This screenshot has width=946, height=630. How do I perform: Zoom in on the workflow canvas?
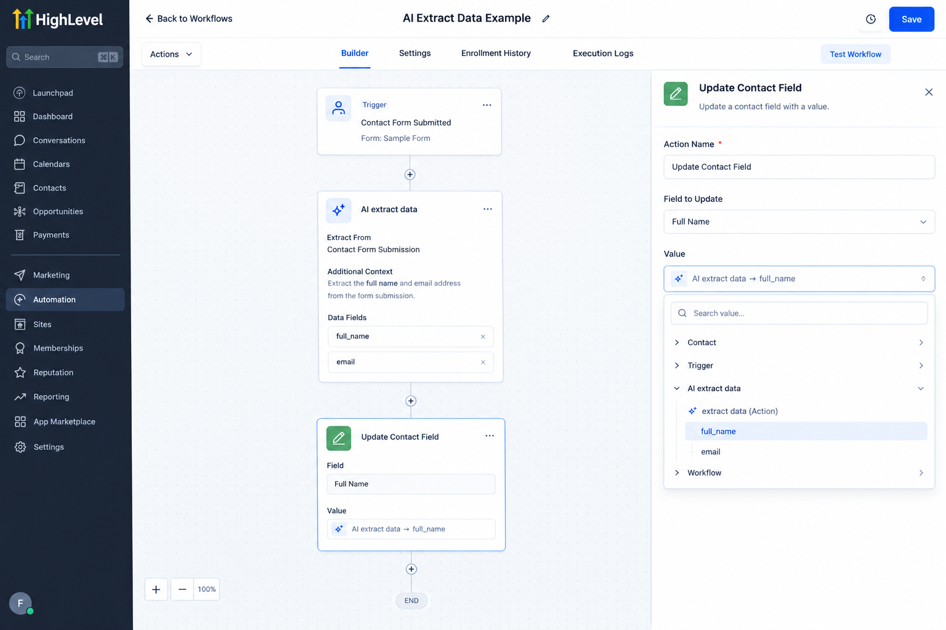156,589
